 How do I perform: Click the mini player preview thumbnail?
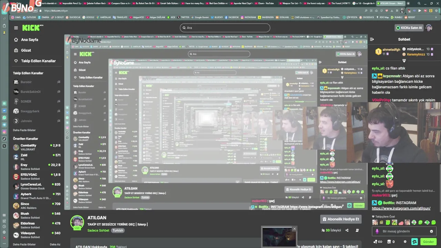coord(279,237)
